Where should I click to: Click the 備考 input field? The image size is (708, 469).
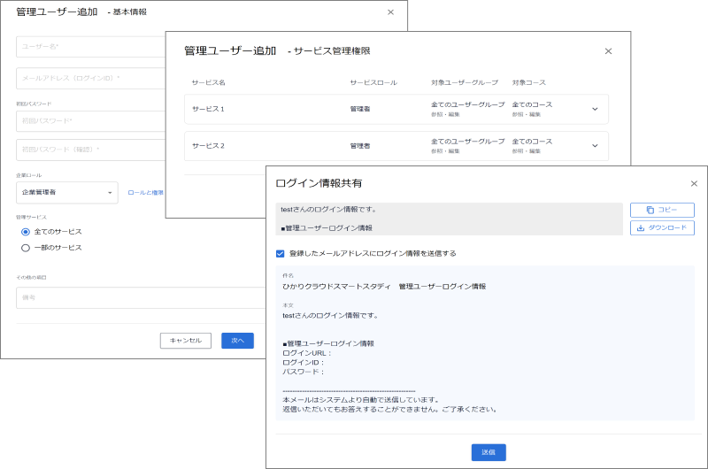(x=133, y=298)
